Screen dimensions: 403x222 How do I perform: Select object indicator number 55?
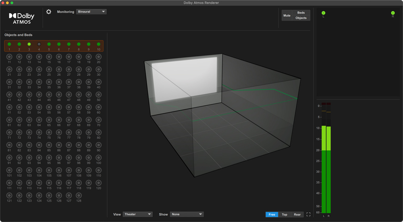point(49,107)
